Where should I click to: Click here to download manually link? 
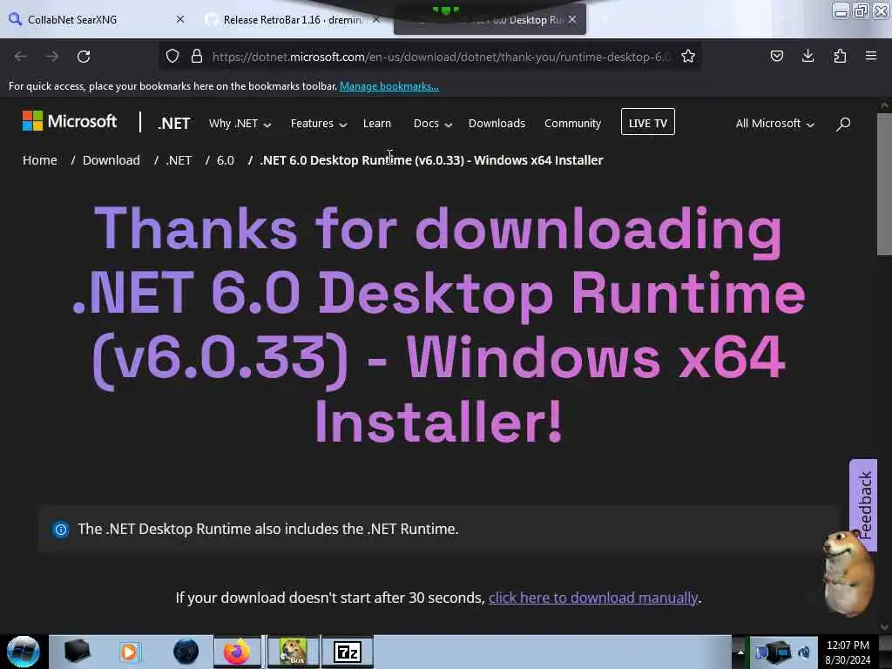coord(592,598)
